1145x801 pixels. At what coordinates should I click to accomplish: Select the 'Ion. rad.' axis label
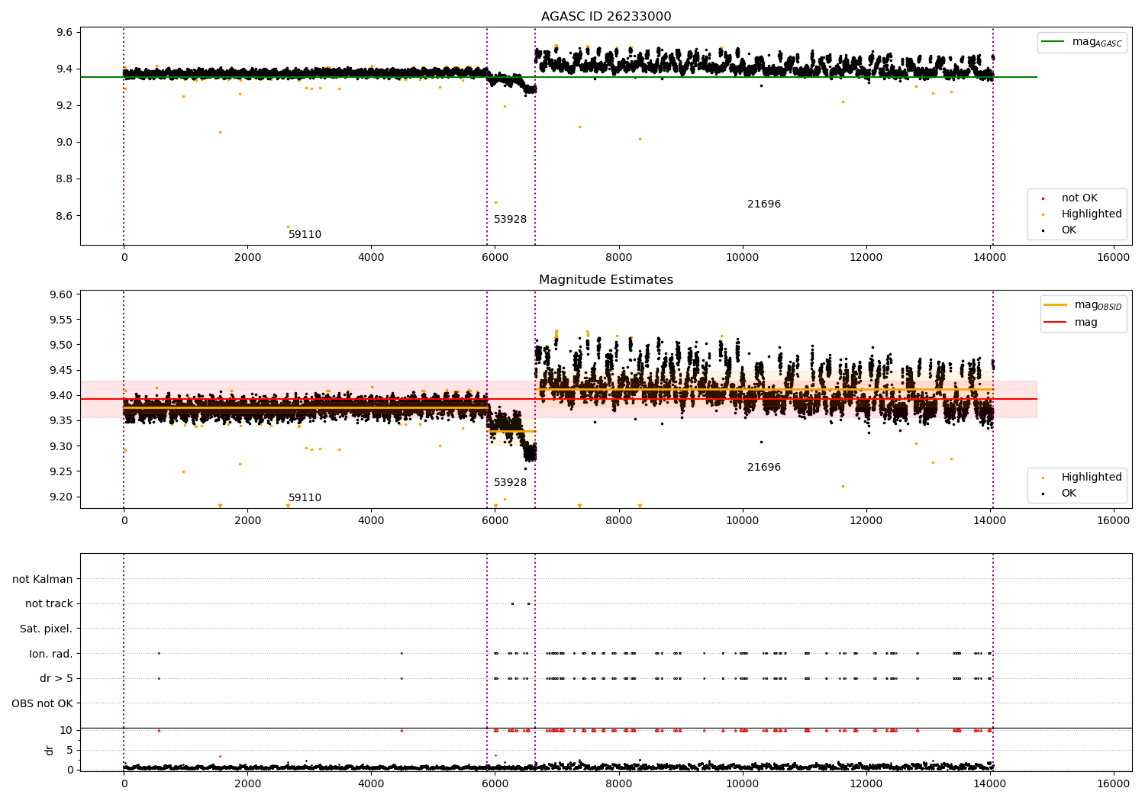click(x=51, y=654)
